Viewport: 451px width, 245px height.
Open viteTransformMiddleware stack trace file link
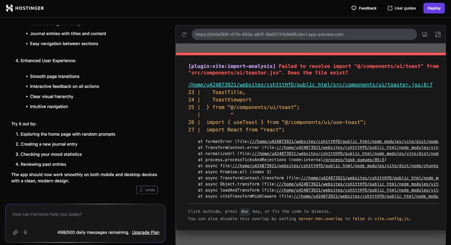[366, 196]
